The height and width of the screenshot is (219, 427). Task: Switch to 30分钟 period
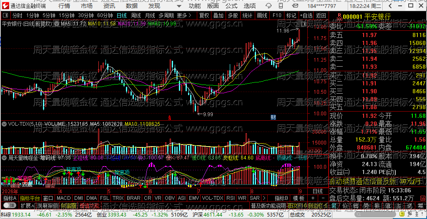click(x=86, y=15)
